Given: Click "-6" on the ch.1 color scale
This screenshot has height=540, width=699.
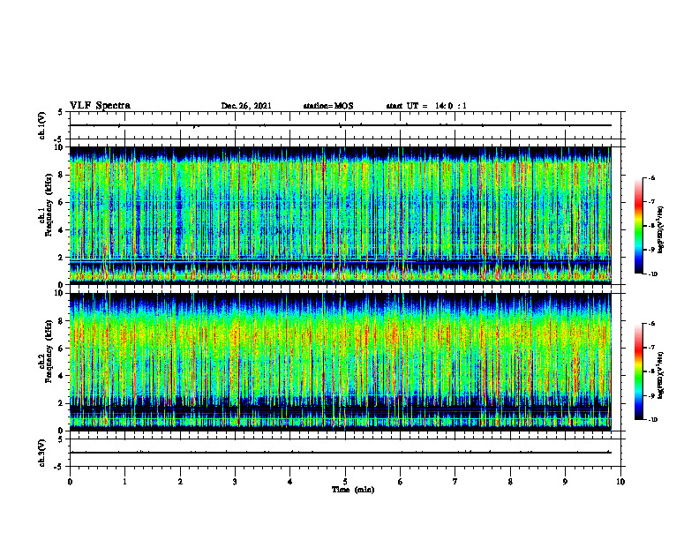Looking at the screenshot, I should click(x=651, y=177).
